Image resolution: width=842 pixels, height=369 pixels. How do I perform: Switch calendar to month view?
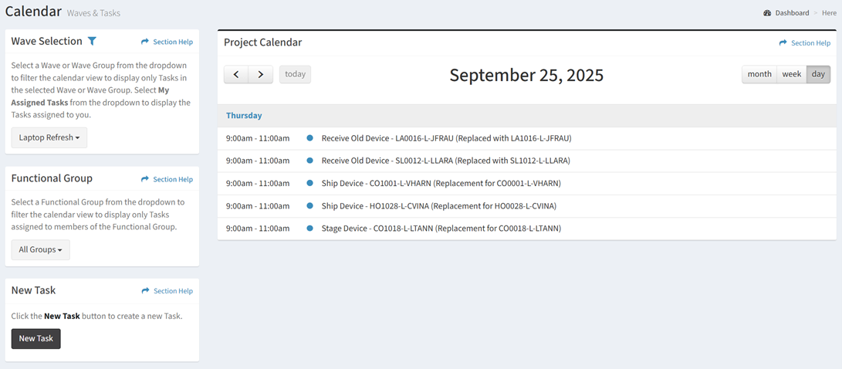759,74
